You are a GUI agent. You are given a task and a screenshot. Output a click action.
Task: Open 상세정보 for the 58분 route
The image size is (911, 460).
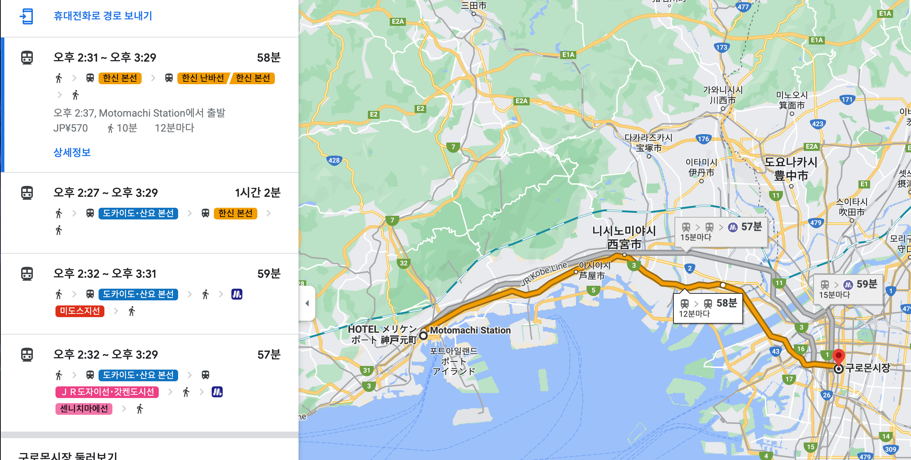pos(72,152)
